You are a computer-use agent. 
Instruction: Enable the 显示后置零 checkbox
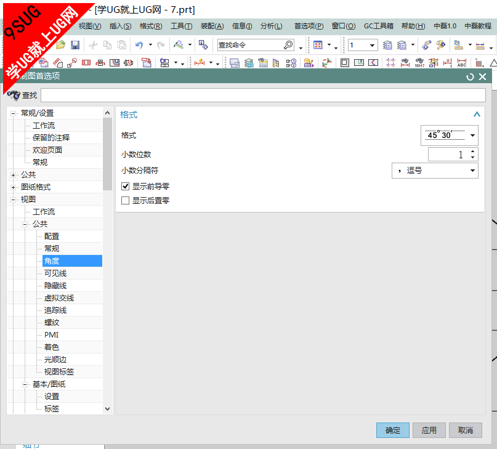pyautogui.click(x=125, y=200)
